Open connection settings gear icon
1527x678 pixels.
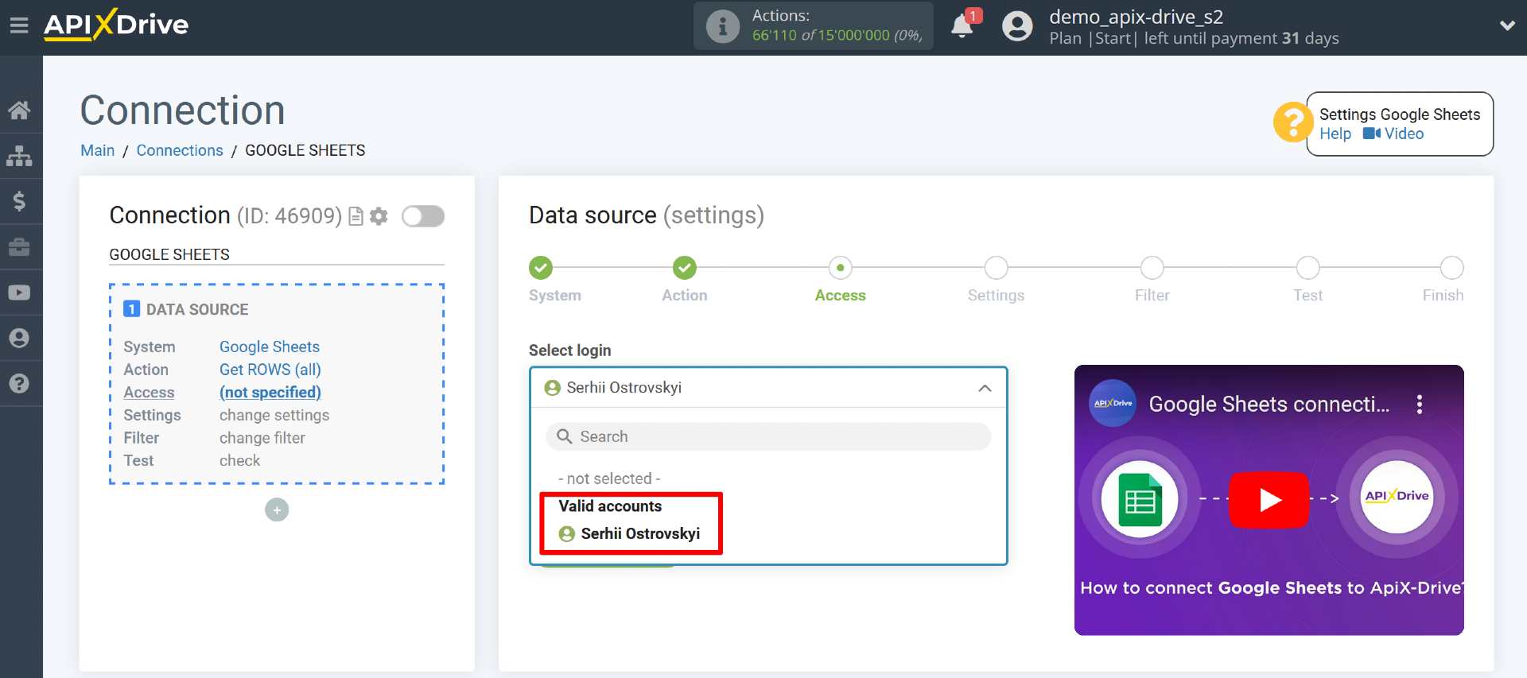point(379,216)
